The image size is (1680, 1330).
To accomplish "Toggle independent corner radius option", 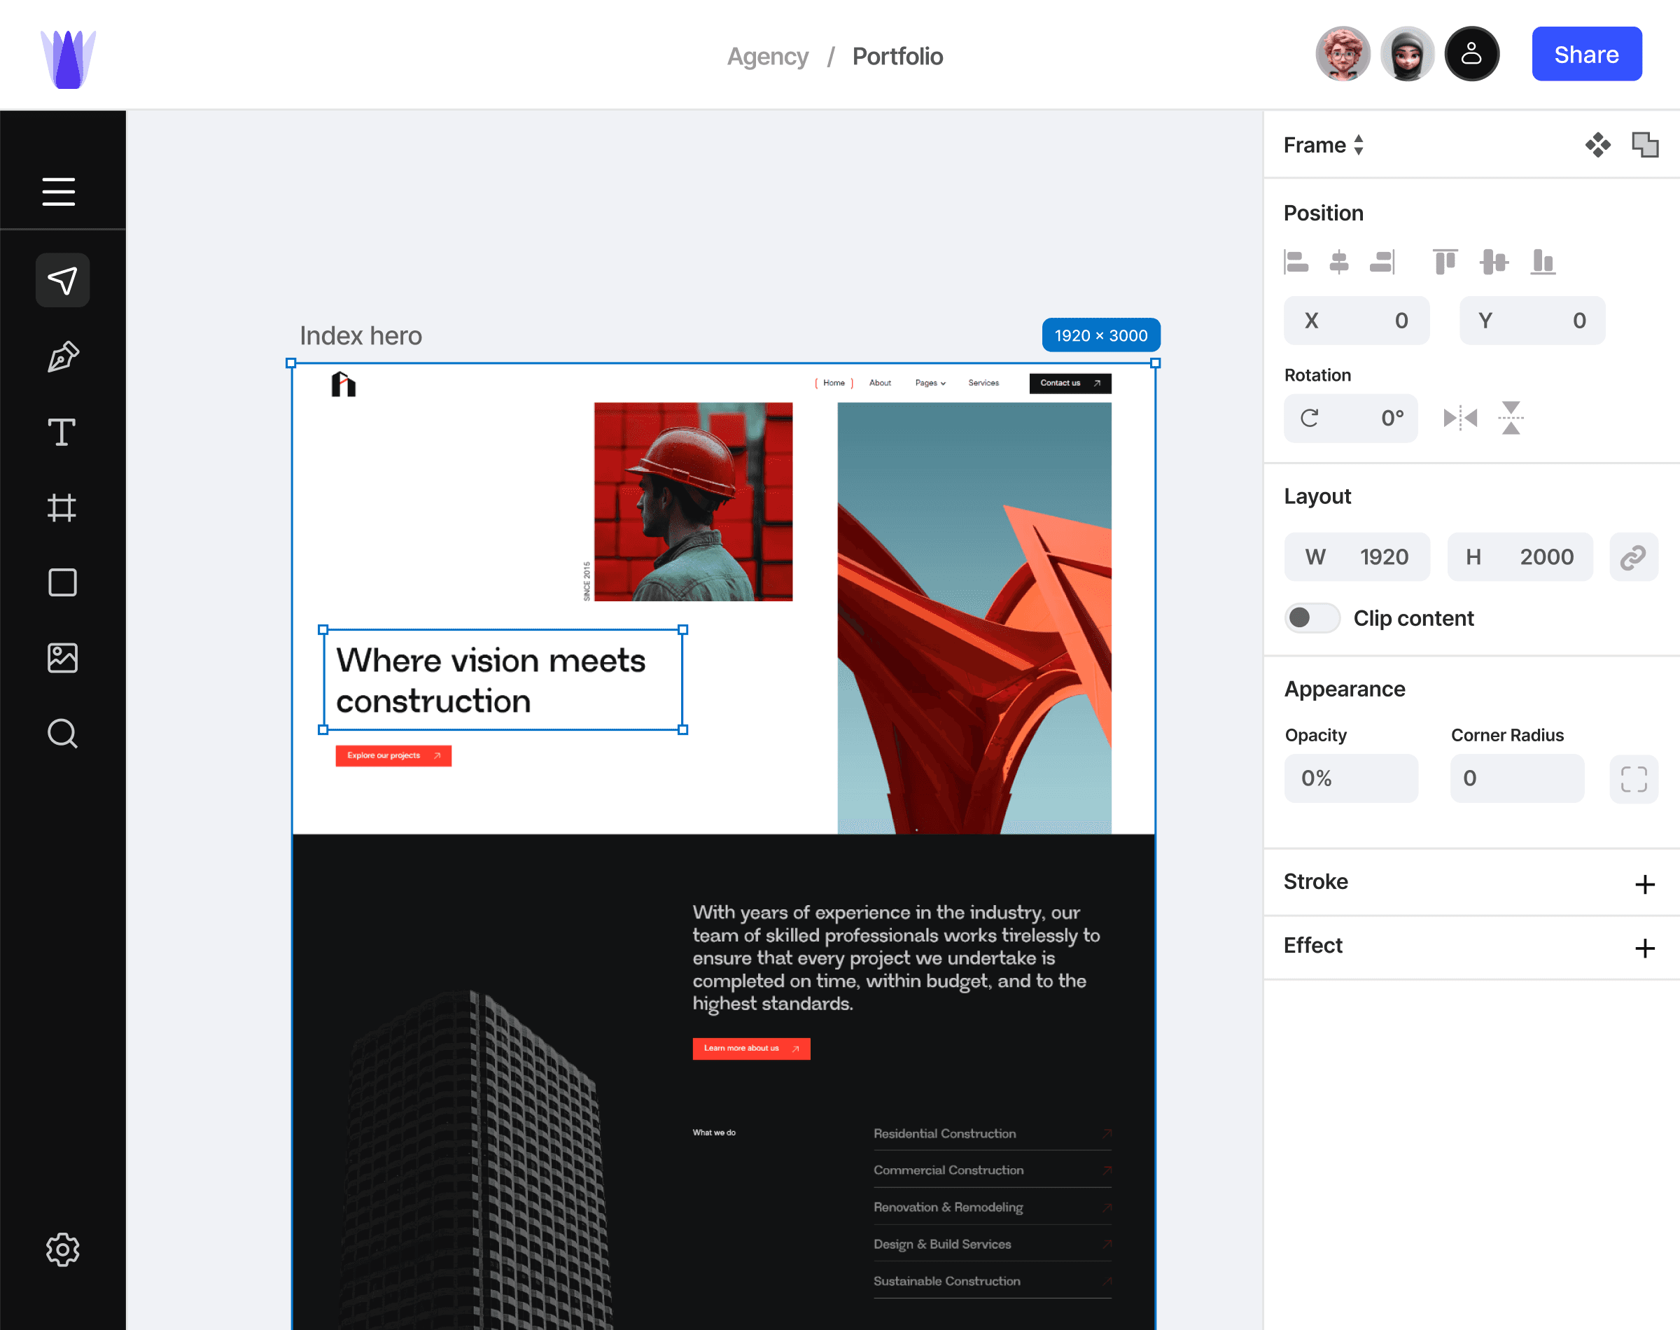I will 1633,778.
